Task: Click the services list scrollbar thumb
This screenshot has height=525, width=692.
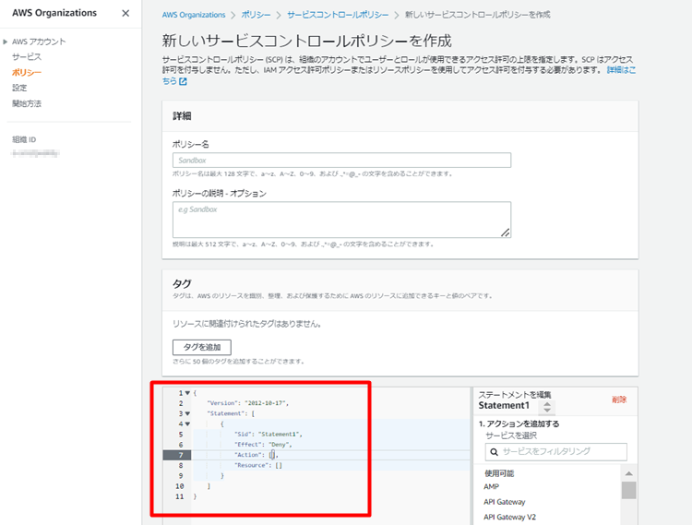Action: tap(629, 490)
